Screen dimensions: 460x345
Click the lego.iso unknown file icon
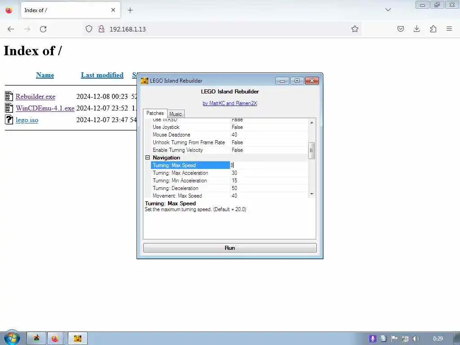9,119
